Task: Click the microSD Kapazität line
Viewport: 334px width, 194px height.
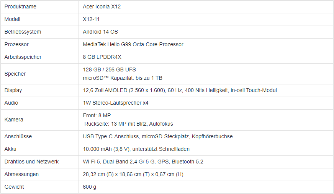Action: [123, 78]
